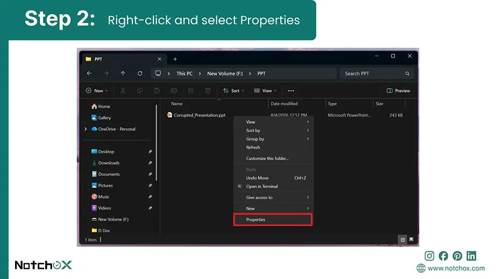Open Group by submenu in context menu
The width and height of the screenshot is (496, 279).
[x=273, y=139]
